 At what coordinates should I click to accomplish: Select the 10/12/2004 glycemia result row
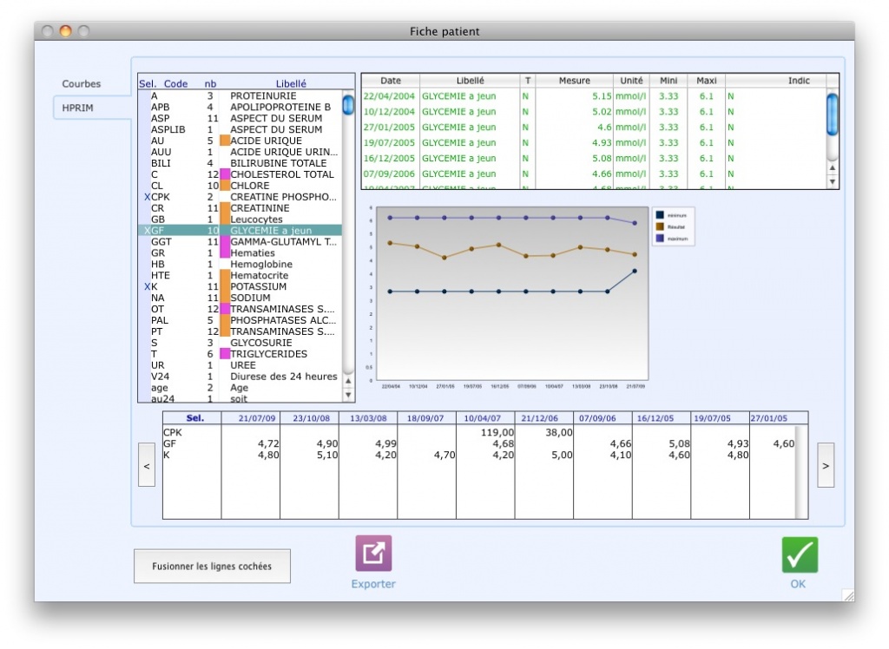[x=594, y=112]
